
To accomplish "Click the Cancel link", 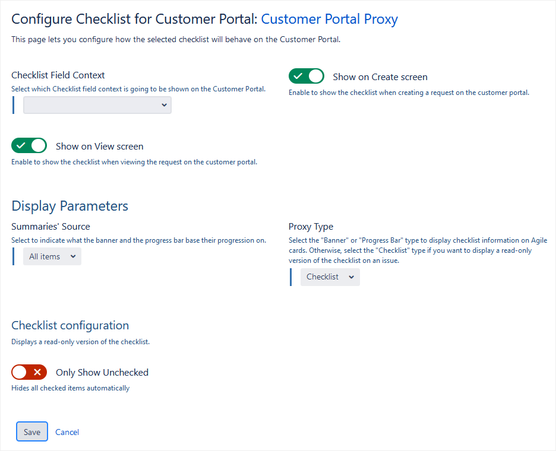I will (x=67, y=432).
